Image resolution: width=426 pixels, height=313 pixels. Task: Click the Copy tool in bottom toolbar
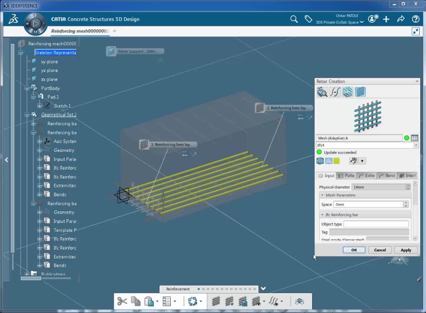(x=136, y=301)
